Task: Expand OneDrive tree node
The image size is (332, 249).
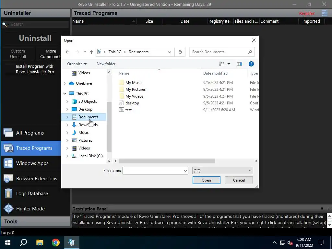Action: click(x=65, y=83)
